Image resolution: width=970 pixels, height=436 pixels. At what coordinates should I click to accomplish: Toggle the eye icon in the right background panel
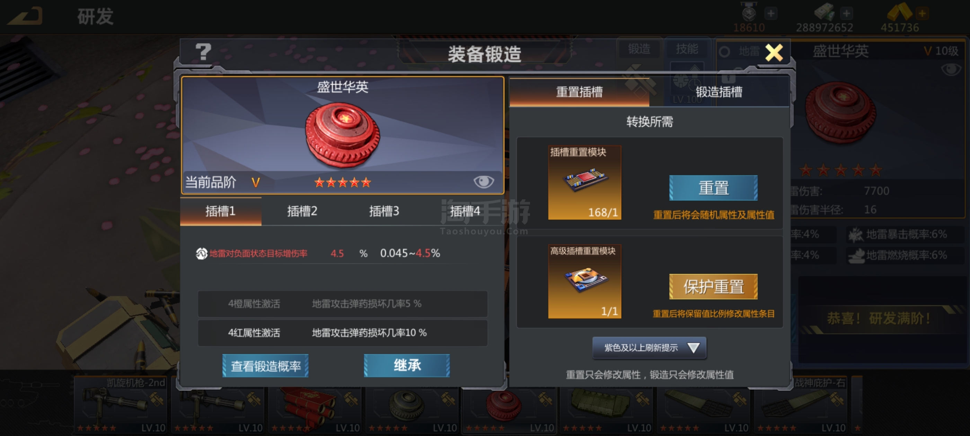951,69
